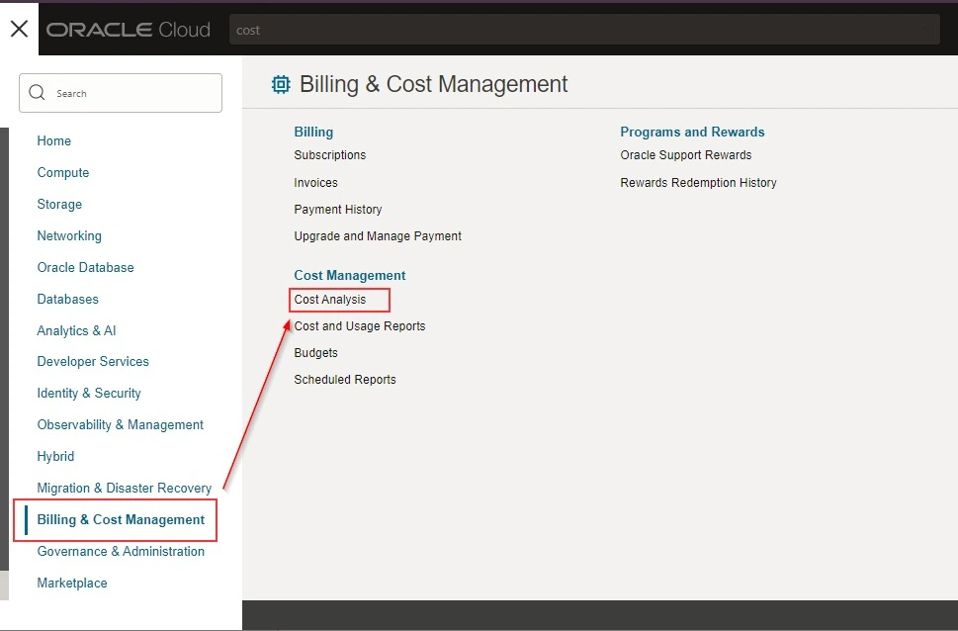Open Rewards Redemption History

tap(698, 182)
